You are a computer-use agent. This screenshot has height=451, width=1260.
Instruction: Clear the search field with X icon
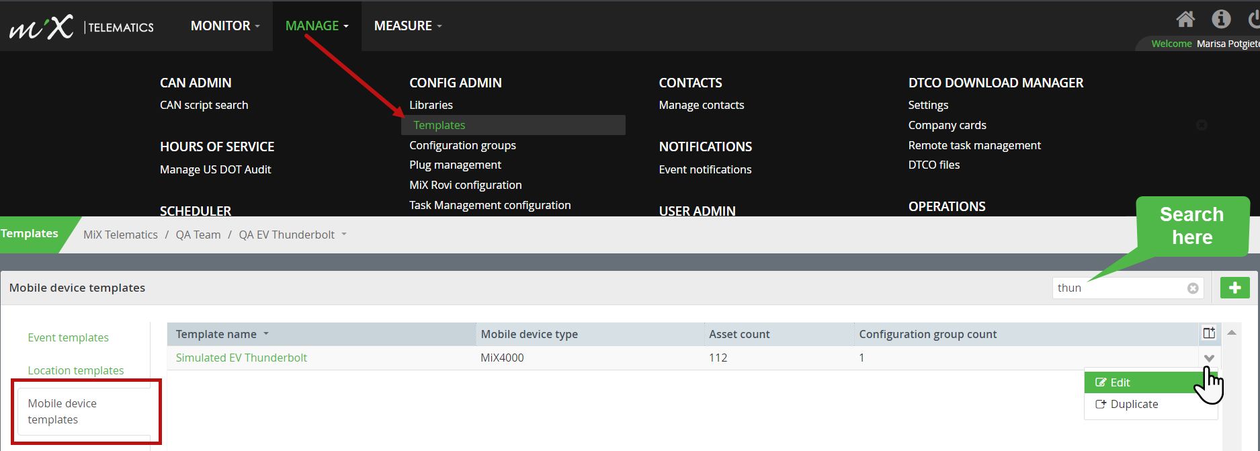tap(1193, 288)
